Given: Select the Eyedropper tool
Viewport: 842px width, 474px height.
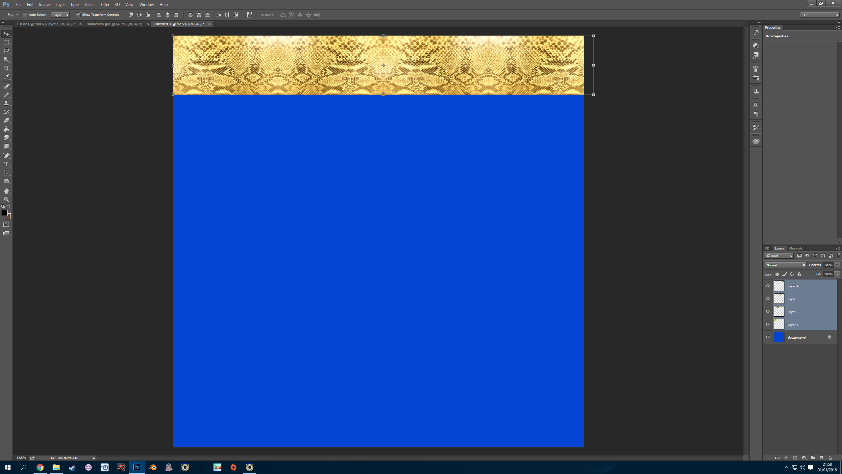Looking at the screenshot, I should (6, 77).
